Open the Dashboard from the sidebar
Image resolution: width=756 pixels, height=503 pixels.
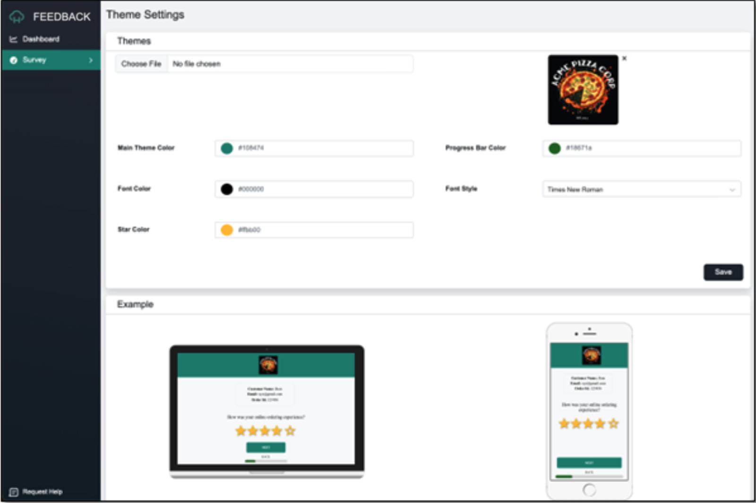[42, 39]
